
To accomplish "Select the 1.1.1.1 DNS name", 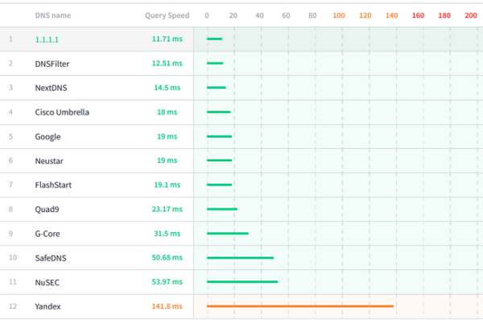I will click(x=47, y=39).
